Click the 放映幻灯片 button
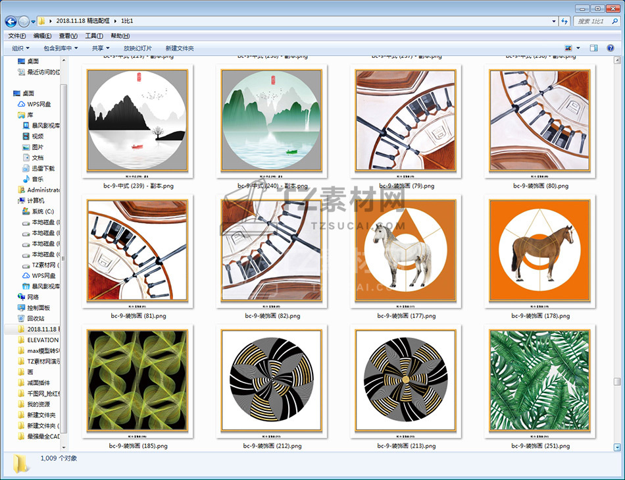 [137, 48]
